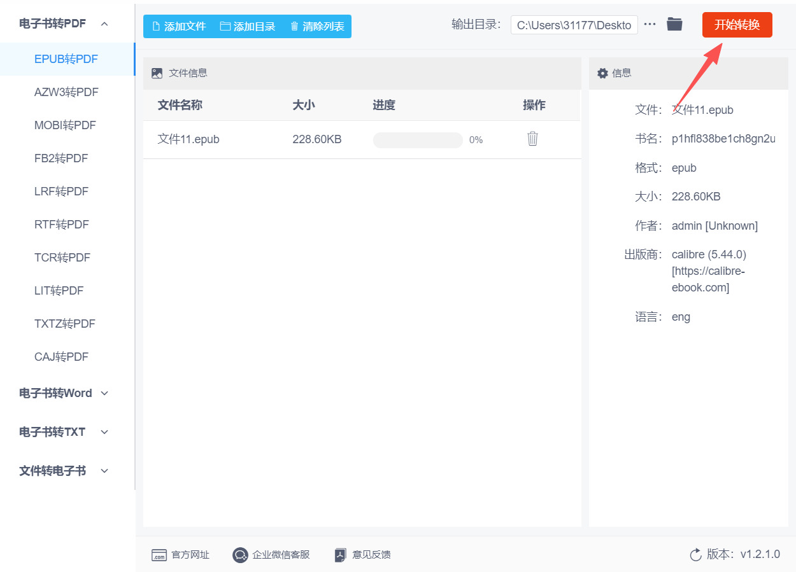Open output folder via folder icon
796x572 pixels.
pyautogui.click(x=674, y=24)
